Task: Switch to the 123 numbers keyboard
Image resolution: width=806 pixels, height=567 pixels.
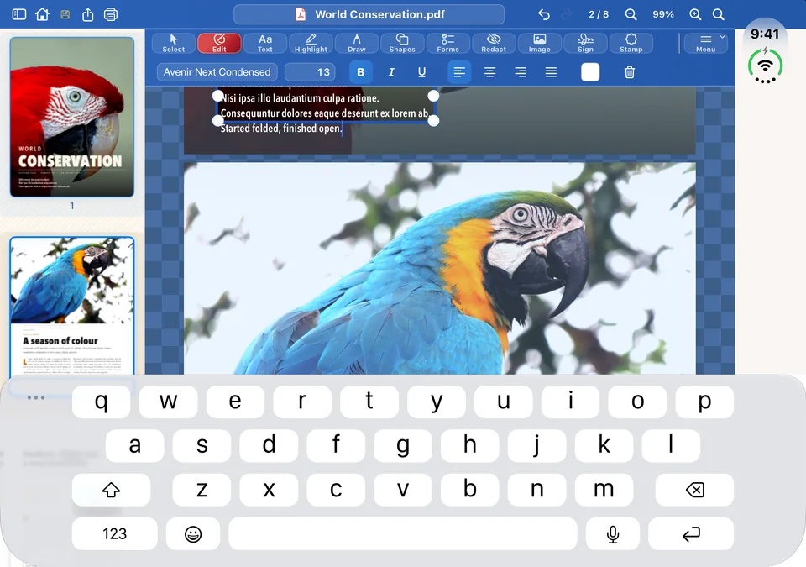Action: (115, 533)
